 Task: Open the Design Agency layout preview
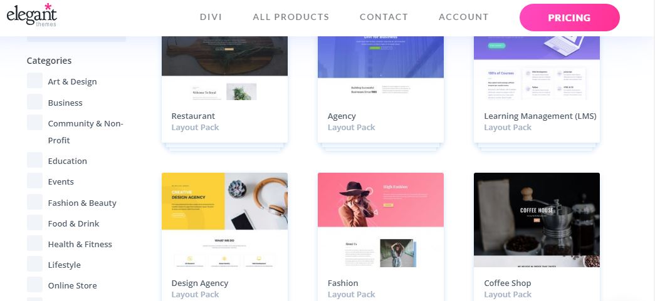(x=225, y=220)
